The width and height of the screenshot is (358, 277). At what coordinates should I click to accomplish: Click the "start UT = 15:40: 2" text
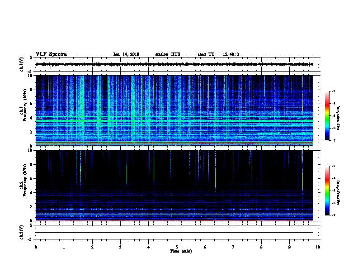(218, 54)
